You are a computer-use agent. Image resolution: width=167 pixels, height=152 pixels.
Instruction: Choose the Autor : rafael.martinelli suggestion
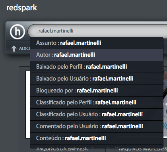click(97, 55)
